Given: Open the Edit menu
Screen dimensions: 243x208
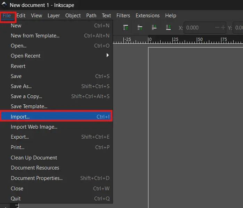Looking at the screenshot, I should (x=21, y=16).
